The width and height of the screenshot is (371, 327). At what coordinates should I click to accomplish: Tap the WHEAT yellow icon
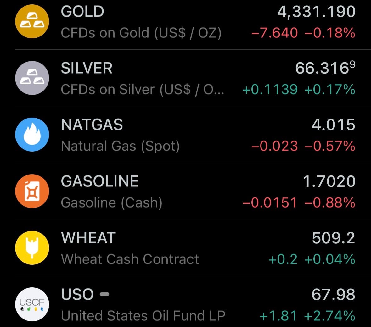coord(32,248)
